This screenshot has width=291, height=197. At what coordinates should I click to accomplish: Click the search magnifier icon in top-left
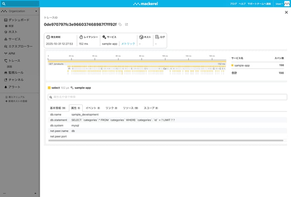pos(3,4)
